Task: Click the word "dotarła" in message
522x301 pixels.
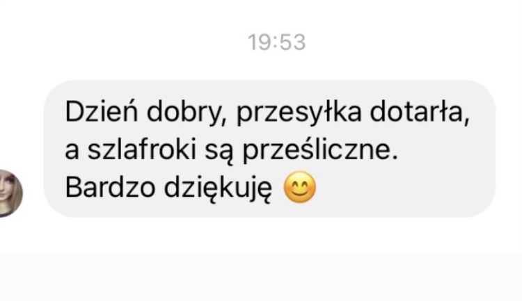Action: pos(416,112)
